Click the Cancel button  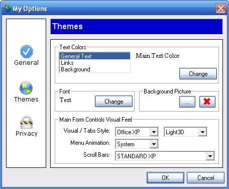pos(205,178)
